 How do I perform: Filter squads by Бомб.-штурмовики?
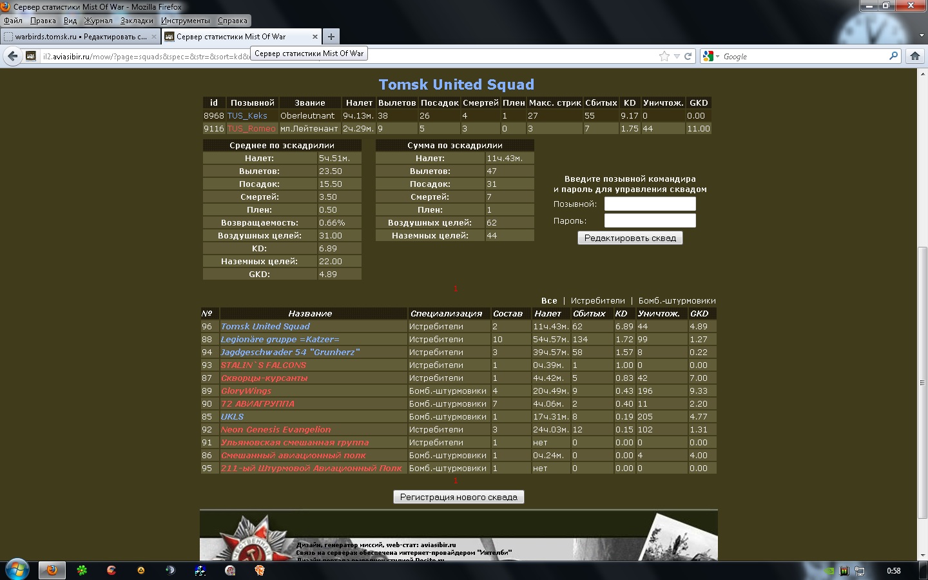point(677,301)
